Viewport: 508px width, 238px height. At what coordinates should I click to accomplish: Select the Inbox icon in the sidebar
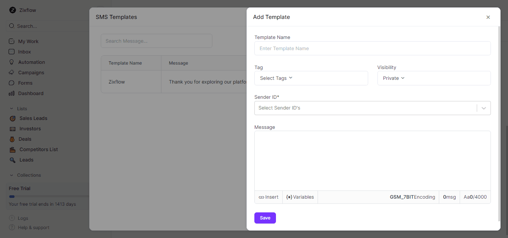click(x=12, y=52)
